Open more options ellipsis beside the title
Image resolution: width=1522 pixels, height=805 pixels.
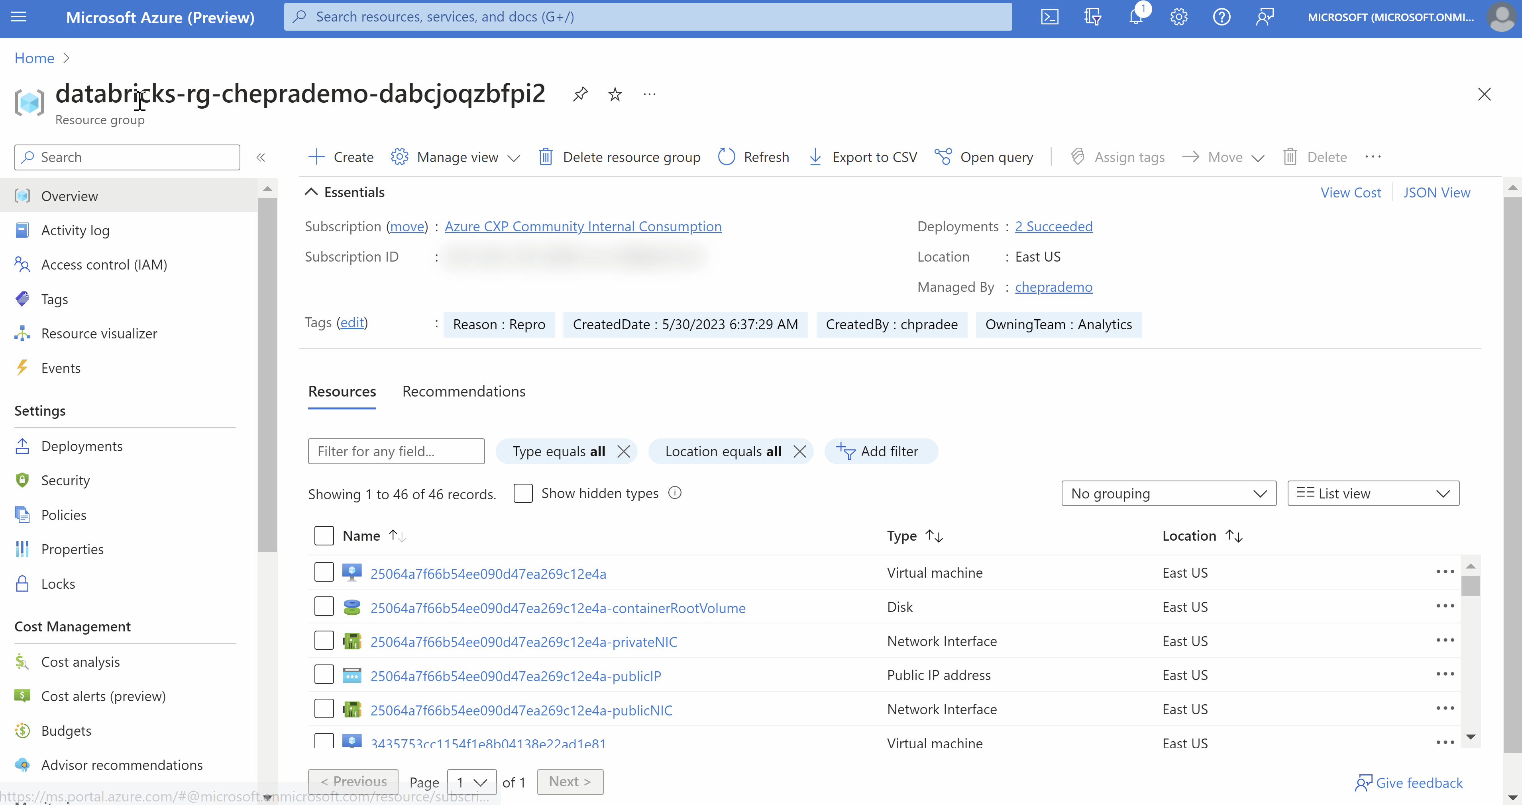[649, 94]
